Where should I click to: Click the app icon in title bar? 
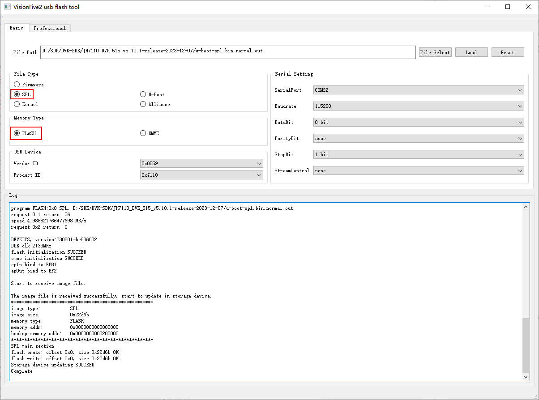pos(7,7)
